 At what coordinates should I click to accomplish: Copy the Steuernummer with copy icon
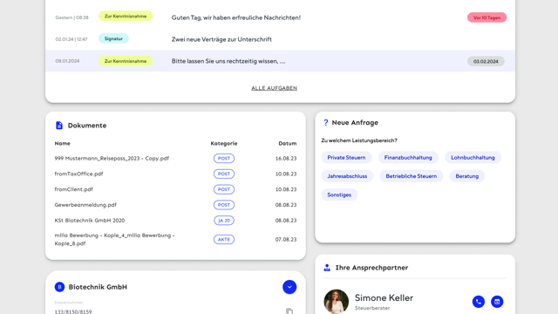289,311
